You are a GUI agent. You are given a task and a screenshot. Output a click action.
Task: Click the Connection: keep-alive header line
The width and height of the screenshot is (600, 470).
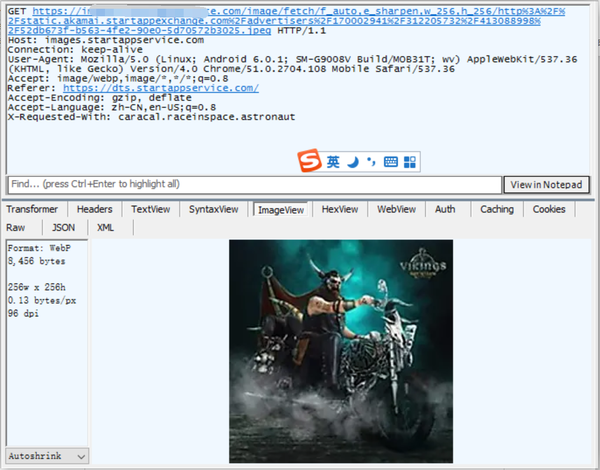click(75, 50)
